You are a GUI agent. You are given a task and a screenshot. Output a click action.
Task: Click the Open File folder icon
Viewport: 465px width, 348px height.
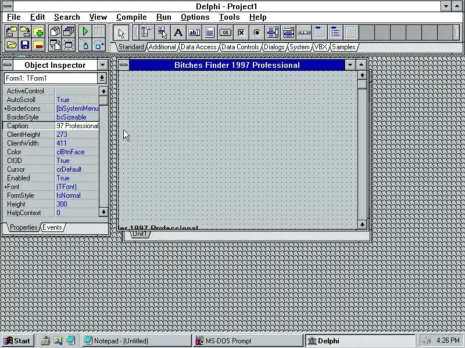[11, 45]
